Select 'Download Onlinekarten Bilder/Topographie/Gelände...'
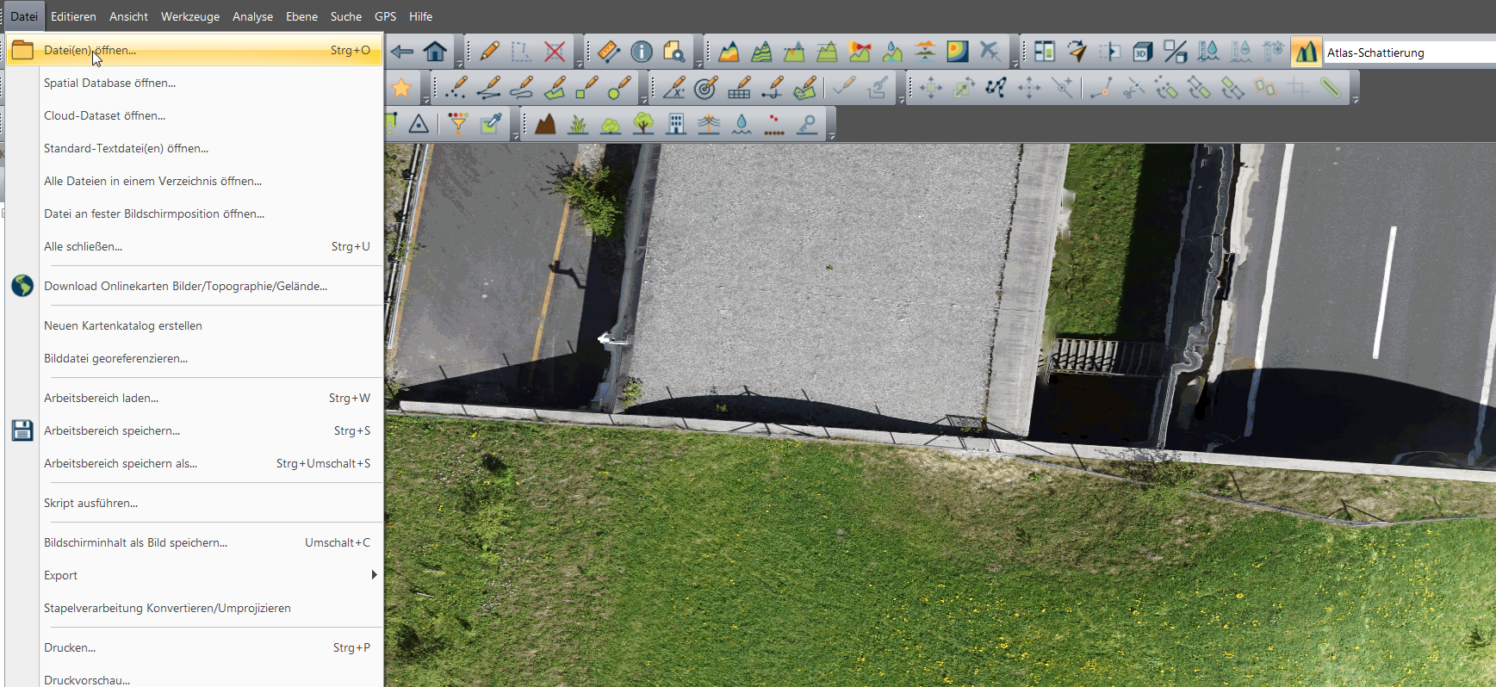Image resolution: width=1496 pixels, height=687 pixels. click(195, 286)
